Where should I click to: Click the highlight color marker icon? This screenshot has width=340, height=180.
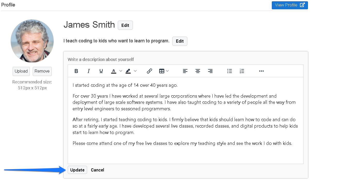[x=128, y=71]
